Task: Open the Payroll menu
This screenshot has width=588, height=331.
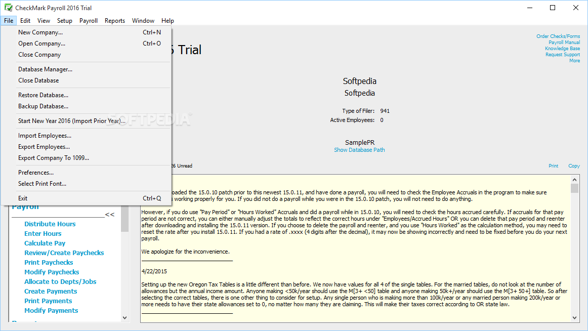Action: pyautogui.click(x=89, y=21)
